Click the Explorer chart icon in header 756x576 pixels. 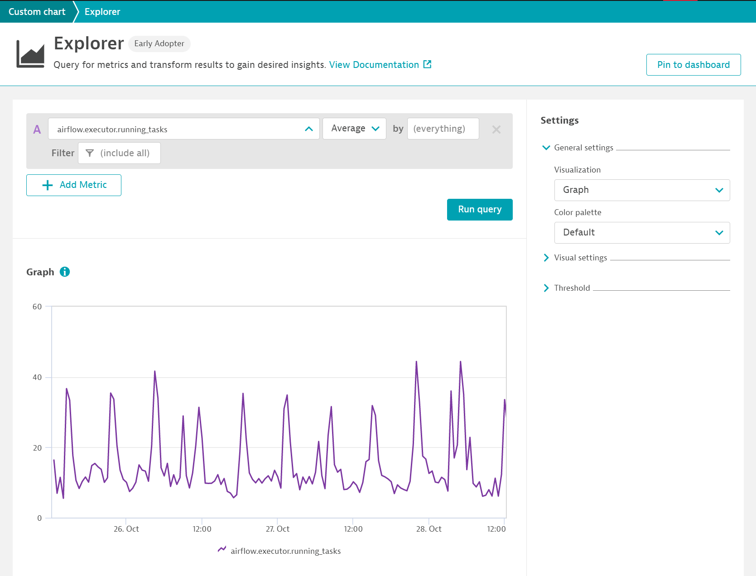click(30, 54)
